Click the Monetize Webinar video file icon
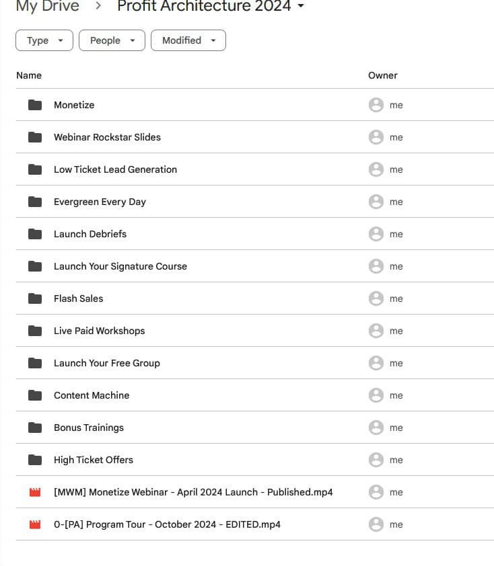This screenshot has width=494, height=566. 35,492
